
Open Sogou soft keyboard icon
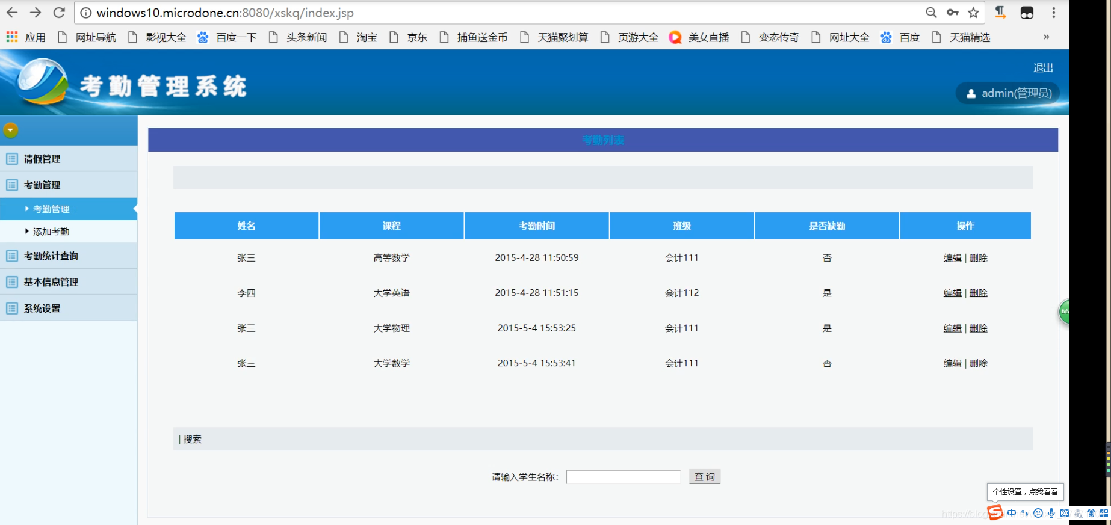(x=1064, y=513)
